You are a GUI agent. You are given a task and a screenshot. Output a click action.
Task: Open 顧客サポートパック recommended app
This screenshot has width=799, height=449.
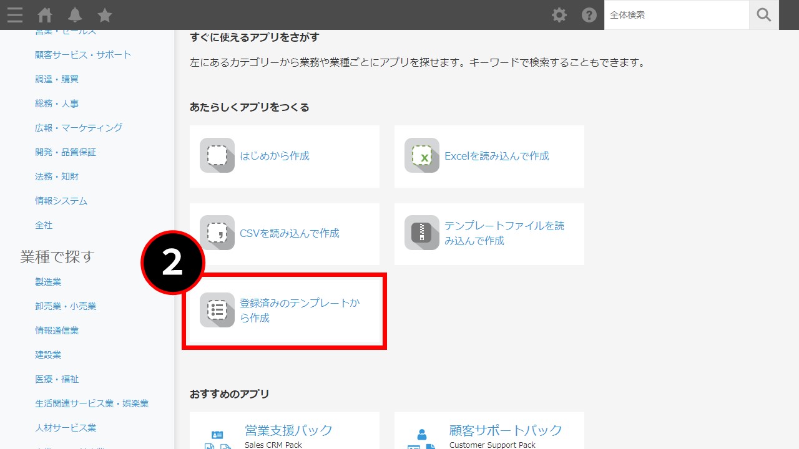506,430
